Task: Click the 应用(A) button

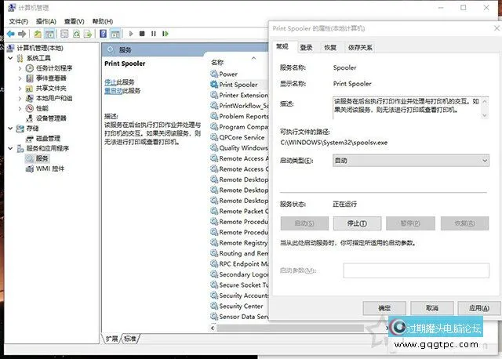Action: click(479, 308)
